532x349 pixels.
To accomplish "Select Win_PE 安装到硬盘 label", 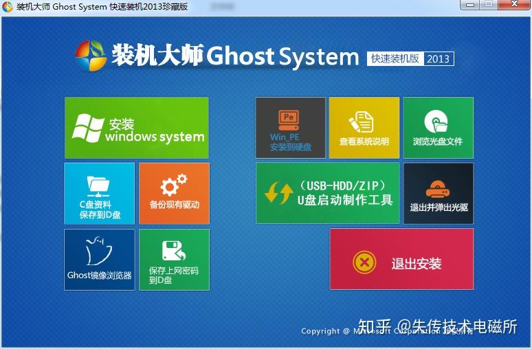I will 291,142.
